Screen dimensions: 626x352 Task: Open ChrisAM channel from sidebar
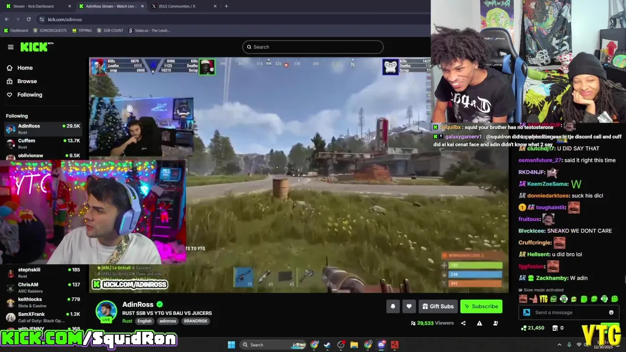point(43,287)
